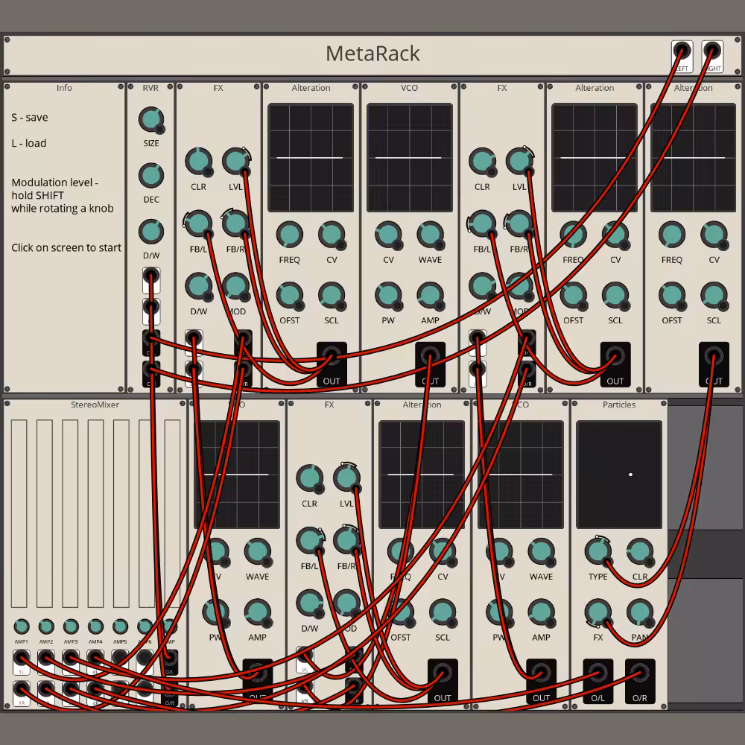
Task: Adjust the StereoMixer AMP5 knob
Action: coord(120,627)
